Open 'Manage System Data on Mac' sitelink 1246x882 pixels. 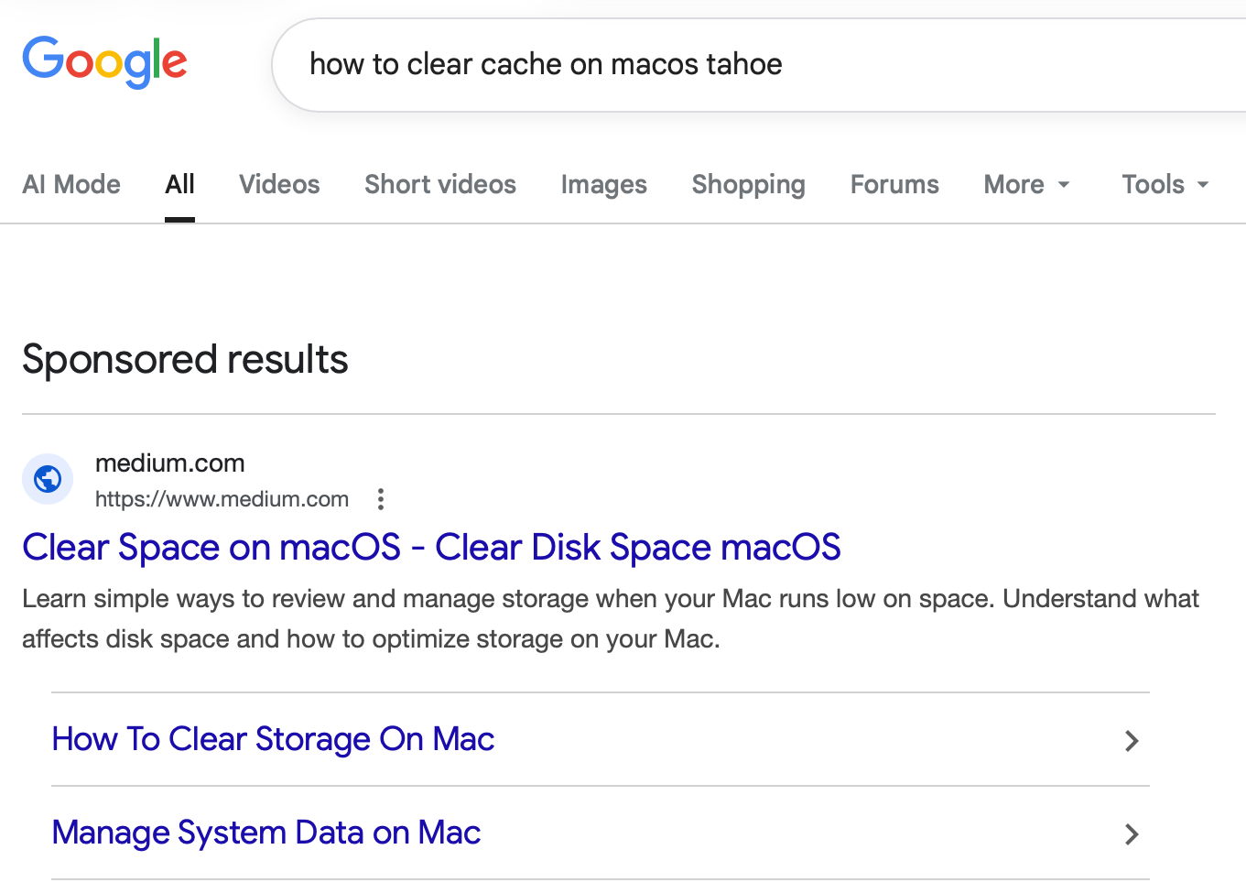point(266,833)
